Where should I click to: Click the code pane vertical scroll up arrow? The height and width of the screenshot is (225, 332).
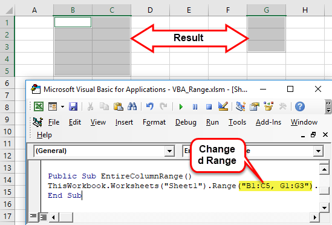click(324, 169)
